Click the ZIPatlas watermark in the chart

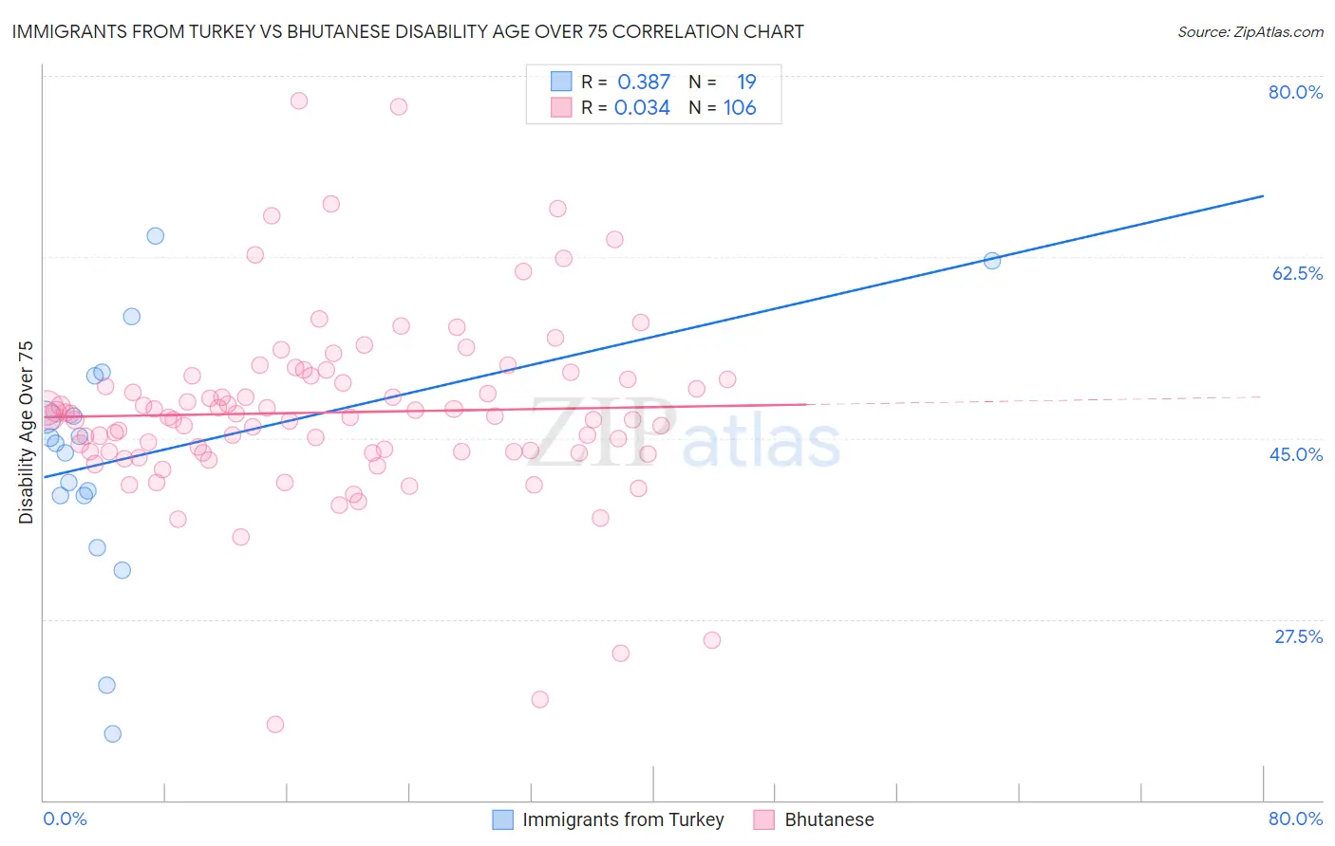point(686,434)
